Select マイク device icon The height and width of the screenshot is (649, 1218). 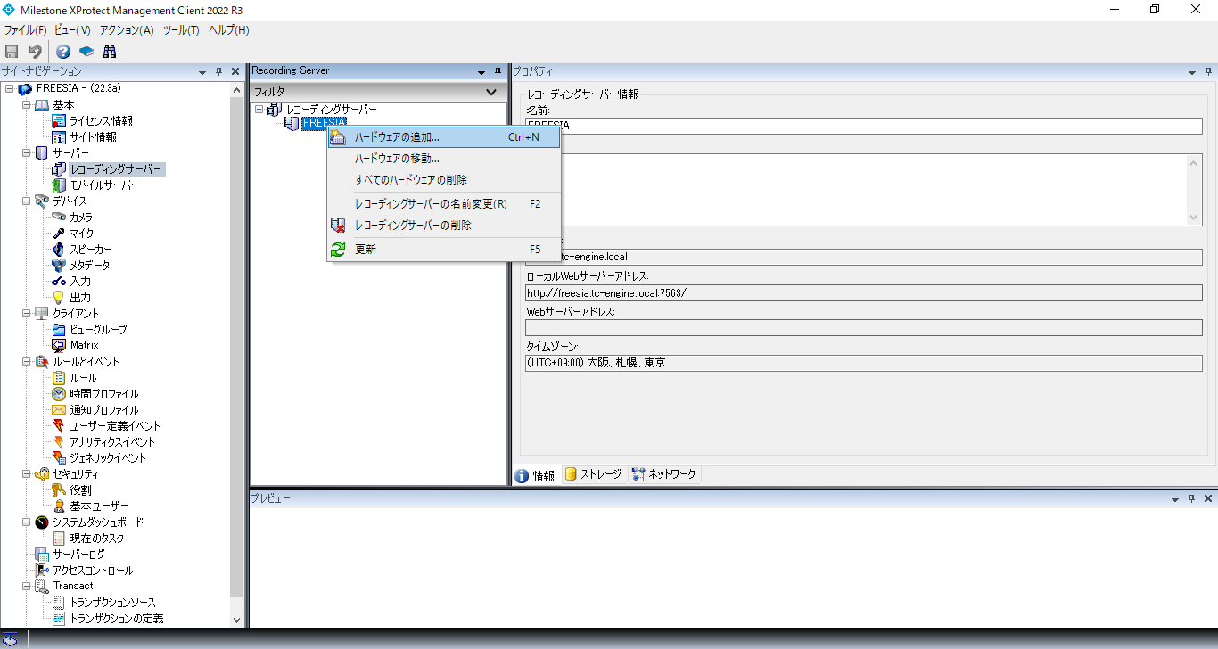pyautogui.click(x=59, y=234)
